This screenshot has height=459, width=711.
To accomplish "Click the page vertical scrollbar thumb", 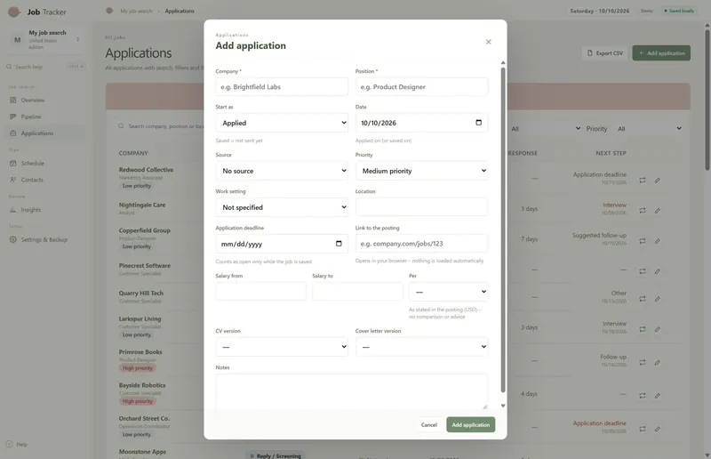I will 707,100.
